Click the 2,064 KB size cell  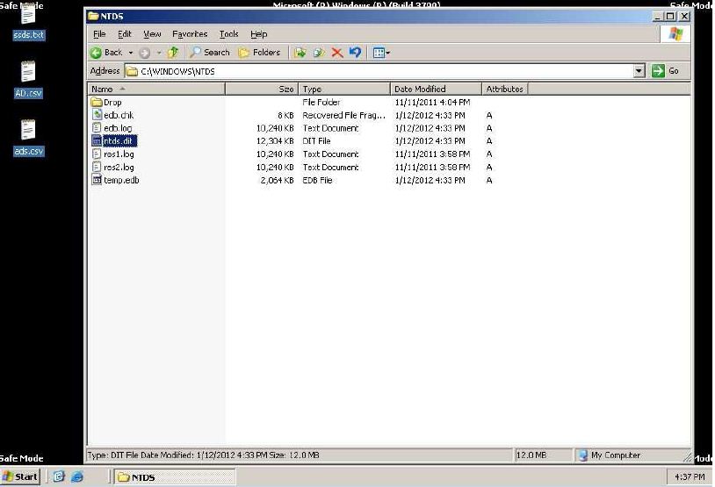click(278, 181)
